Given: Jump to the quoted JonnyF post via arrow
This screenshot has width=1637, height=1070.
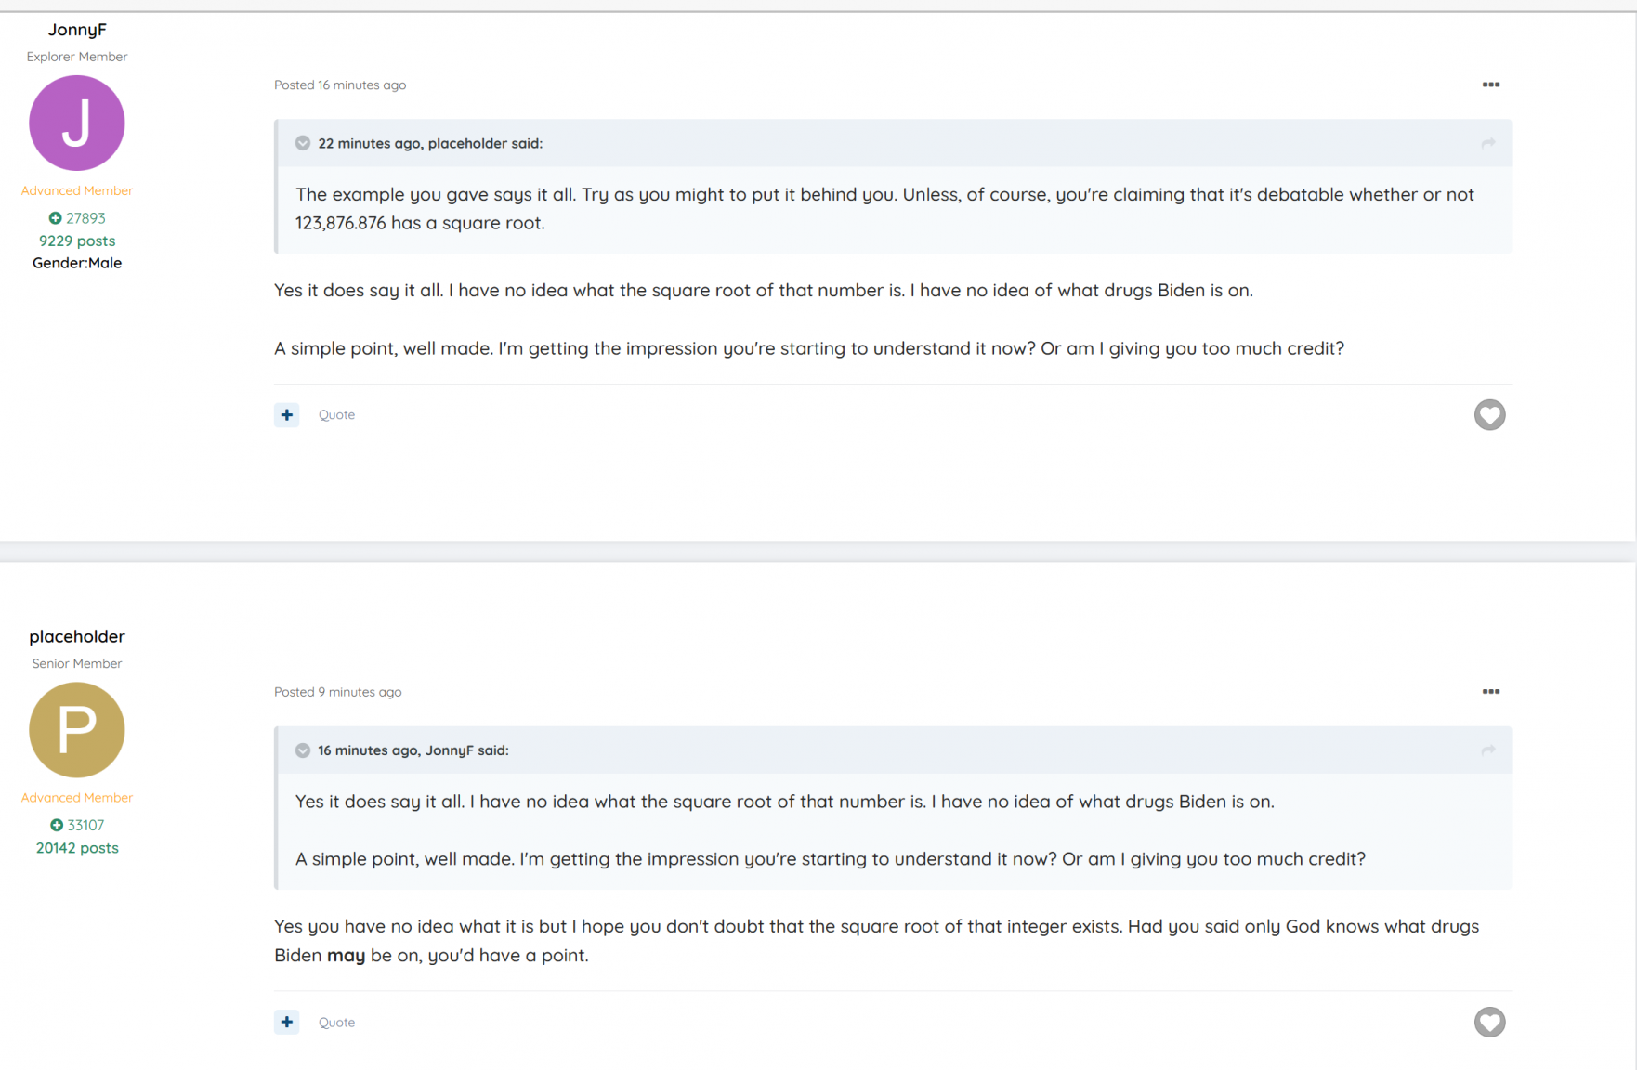Looking at the screenshot, I should coord(1488,750).
